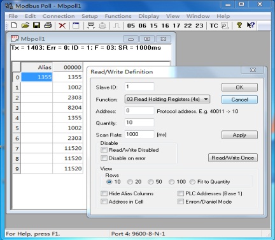This screenshot has width=275, height=240.
Task: Click the Open file folder icon
Action: (x=25, y=26)
